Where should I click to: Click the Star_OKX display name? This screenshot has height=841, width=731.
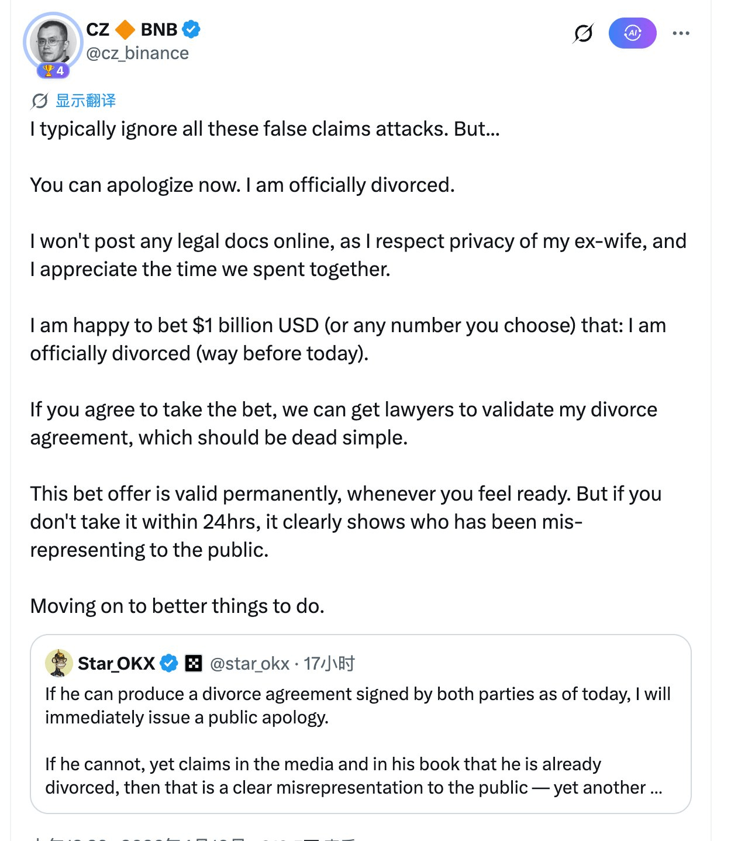[x=116, y=664]
